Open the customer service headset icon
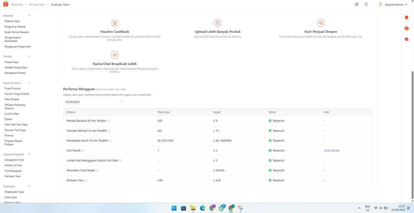Screen dimensions: 414x213 (406, 28)
